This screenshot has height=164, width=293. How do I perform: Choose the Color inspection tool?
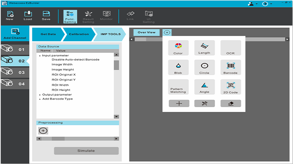coord(178,48)
